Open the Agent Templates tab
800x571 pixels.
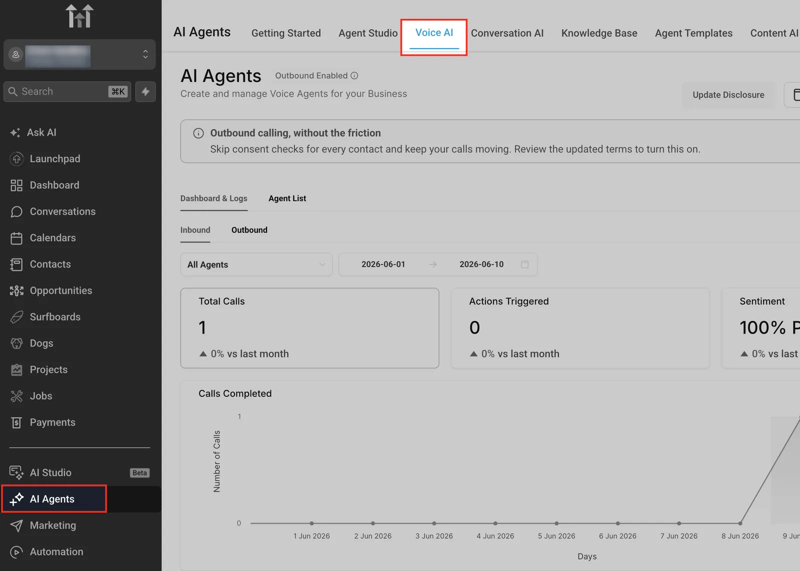pyautogui.click(x=693, y=33)
